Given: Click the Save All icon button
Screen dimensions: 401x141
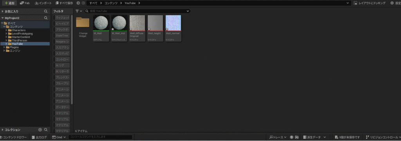Looking at the screenshot, I should coord(57,3).
